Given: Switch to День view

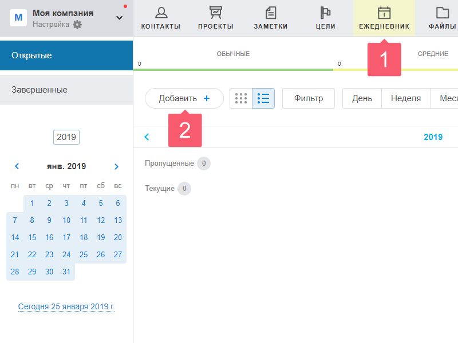Looking at the screenshot, I should [x=362, y=98].
